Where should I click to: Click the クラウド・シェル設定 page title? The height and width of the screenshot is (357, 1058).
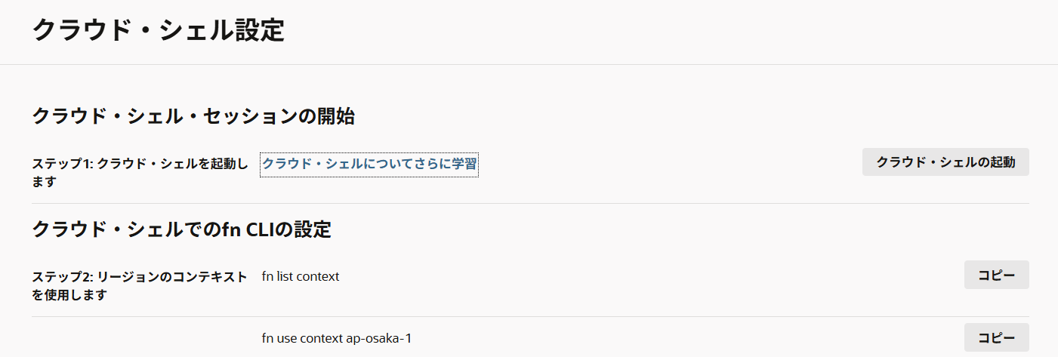[158, 31]
